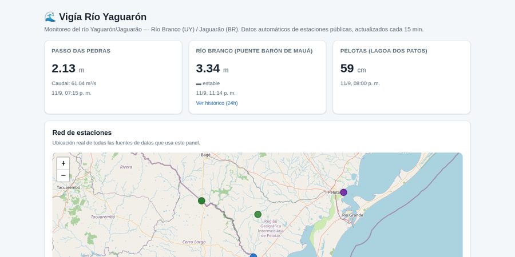Zoom in on the stations map
Viewport: 515px width, 257px height.
pos(63,163)
